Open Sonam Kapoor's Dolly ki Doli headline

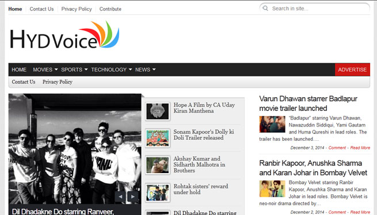pos(204,135)
